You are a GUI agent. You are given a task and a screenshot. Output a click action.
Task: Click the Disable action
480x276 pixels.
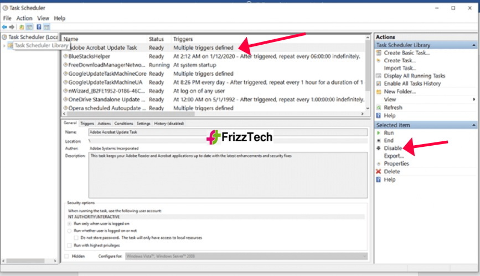click(393, 148)
